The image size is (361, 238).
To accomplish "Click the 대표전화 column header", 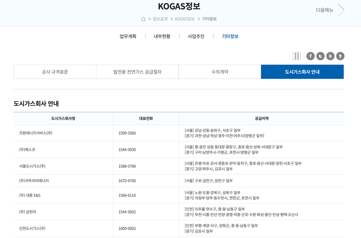I will coord(146,118).
